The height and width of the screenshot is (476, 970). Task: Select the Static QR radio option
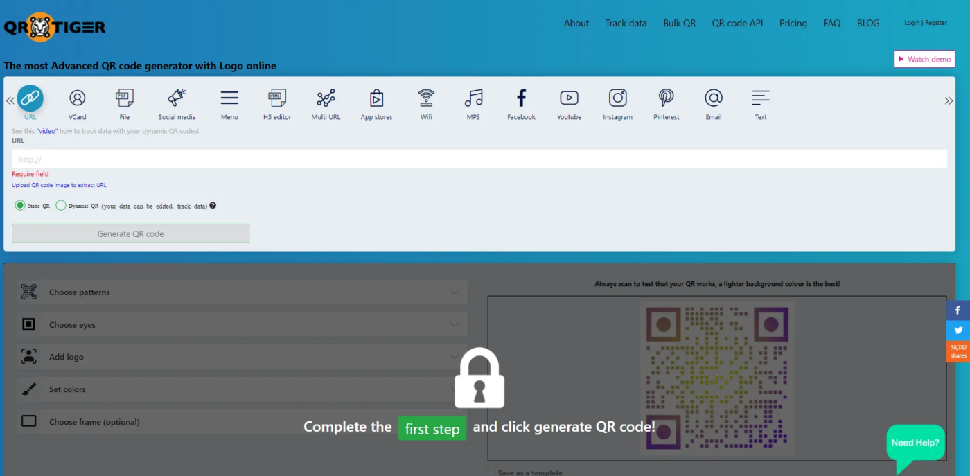20,206
